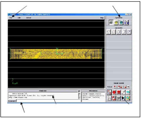
Task: Select the Face geometry button
Action: 119,32
